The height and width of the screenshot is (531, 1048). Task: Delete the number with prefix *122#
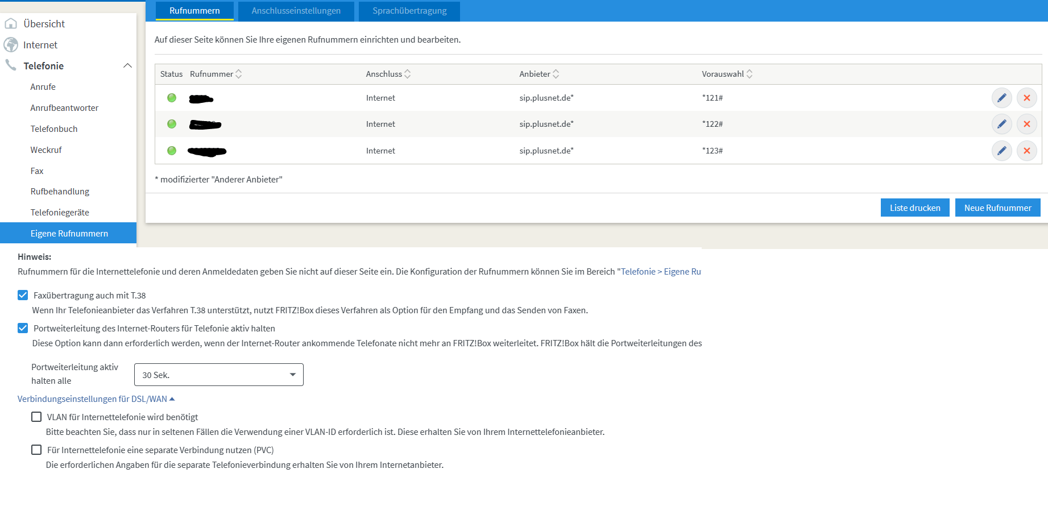click(1026, 124)
